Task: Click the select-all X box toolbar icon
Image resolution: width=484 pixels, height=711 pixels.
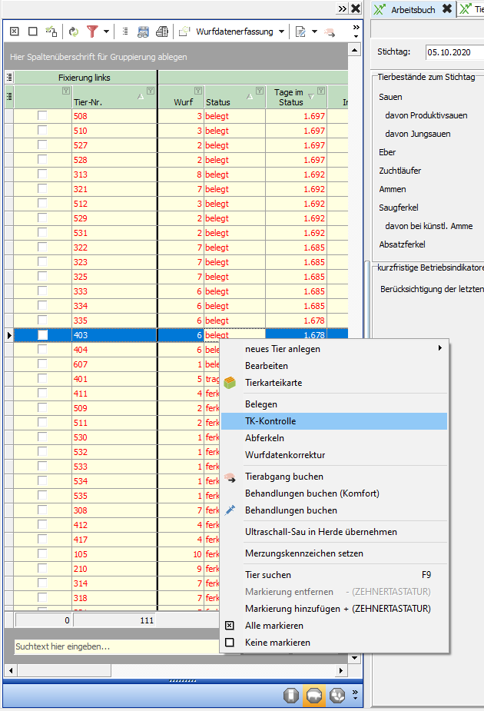Action: pyautogui.click(x=14, y=32)
